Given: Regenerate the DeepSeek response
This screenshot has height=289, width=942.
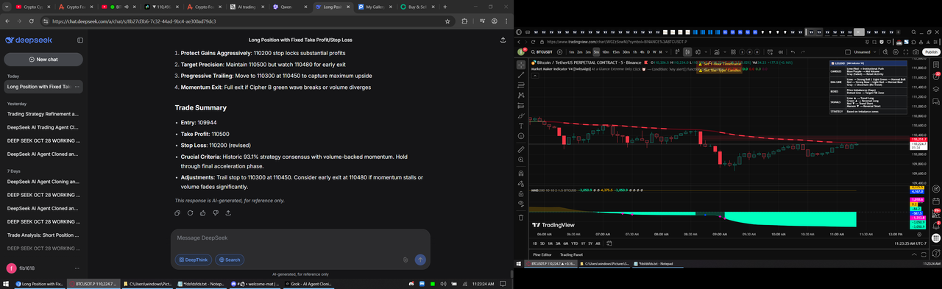Looking at the screenshot, I should pos(190,213).
